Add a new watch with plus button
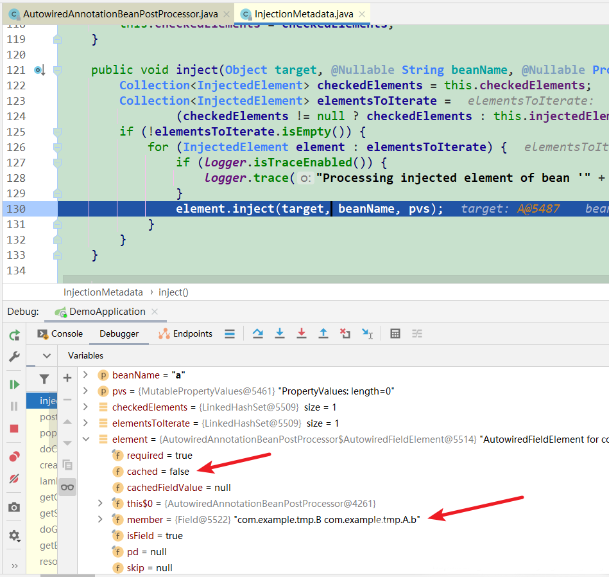The height and width of the screenshot is (577, 609). (x=67, y=378)
